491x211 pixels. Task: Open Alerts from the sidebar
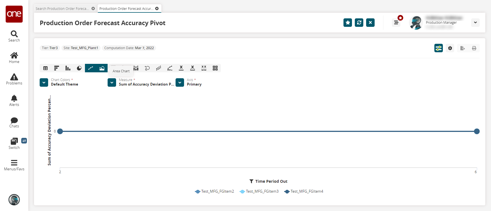[x=14, y=101]
